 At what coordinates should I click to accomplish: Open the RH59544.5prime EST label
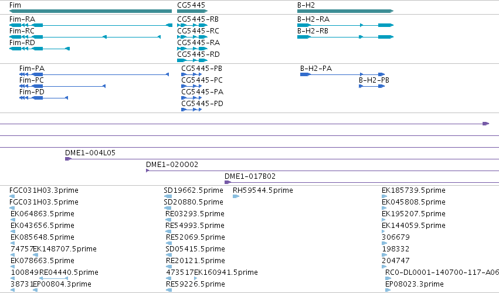[x=263, y=190]
